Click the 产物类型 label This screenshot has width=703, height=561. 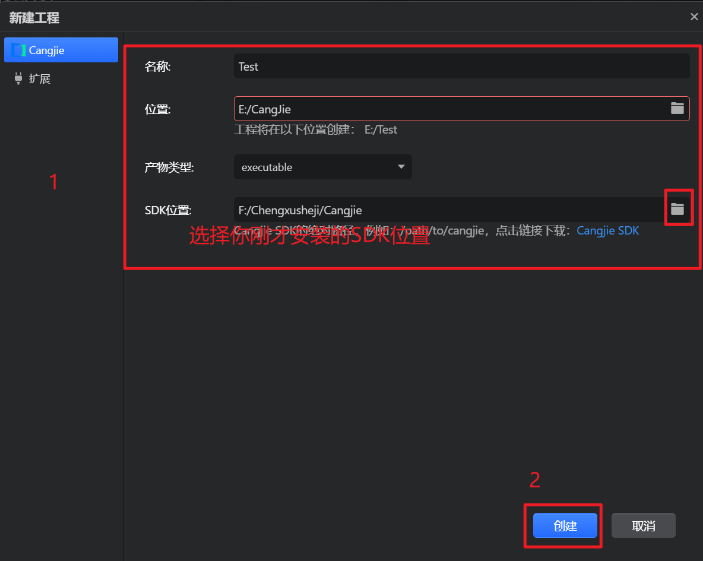tap(169, 167)
